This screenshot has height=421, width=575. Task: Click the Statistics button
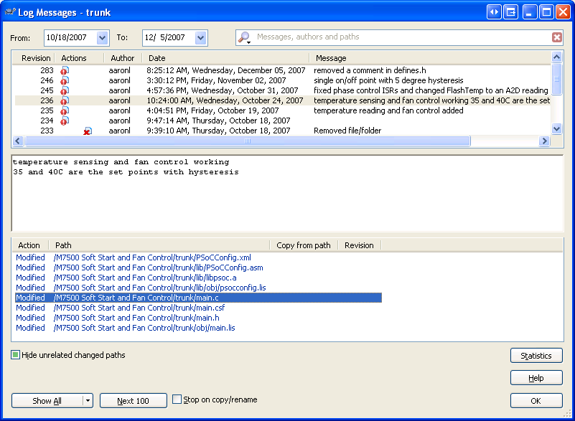click(x=536, y=356)
